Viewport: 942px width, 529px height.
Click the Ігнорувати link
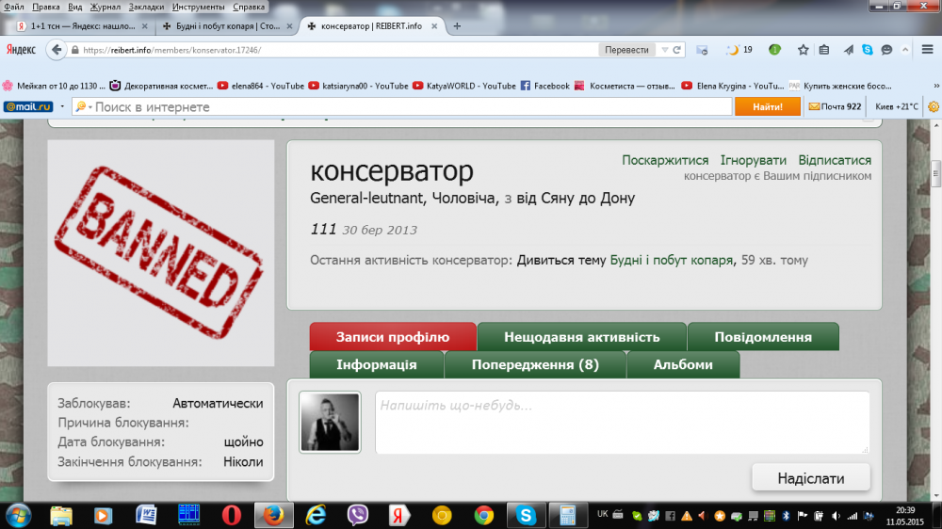click(754, 160)
